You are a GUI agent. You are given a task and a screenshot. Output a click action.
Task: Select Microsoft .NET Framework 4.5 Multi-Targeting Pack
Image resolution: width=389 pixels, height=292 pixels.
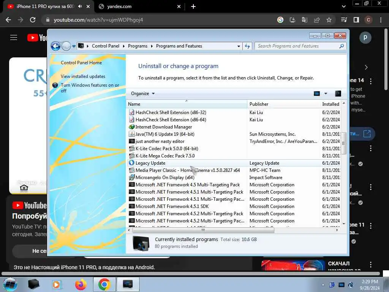coord(188,184)
